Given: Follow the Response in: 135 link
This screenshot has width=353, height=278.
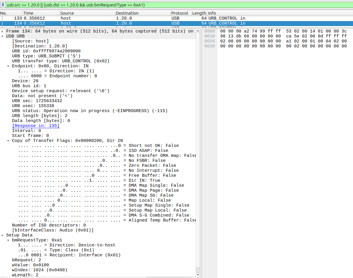Looking at the screenshot, I should click(x=35, y=126).
